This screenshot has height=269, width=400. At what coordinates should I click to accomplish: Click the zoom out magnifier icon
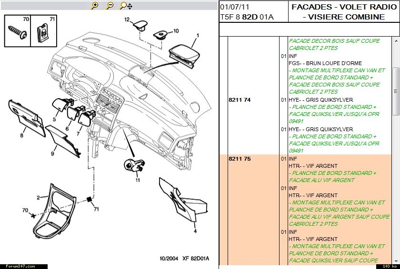(x=110, y=6)
